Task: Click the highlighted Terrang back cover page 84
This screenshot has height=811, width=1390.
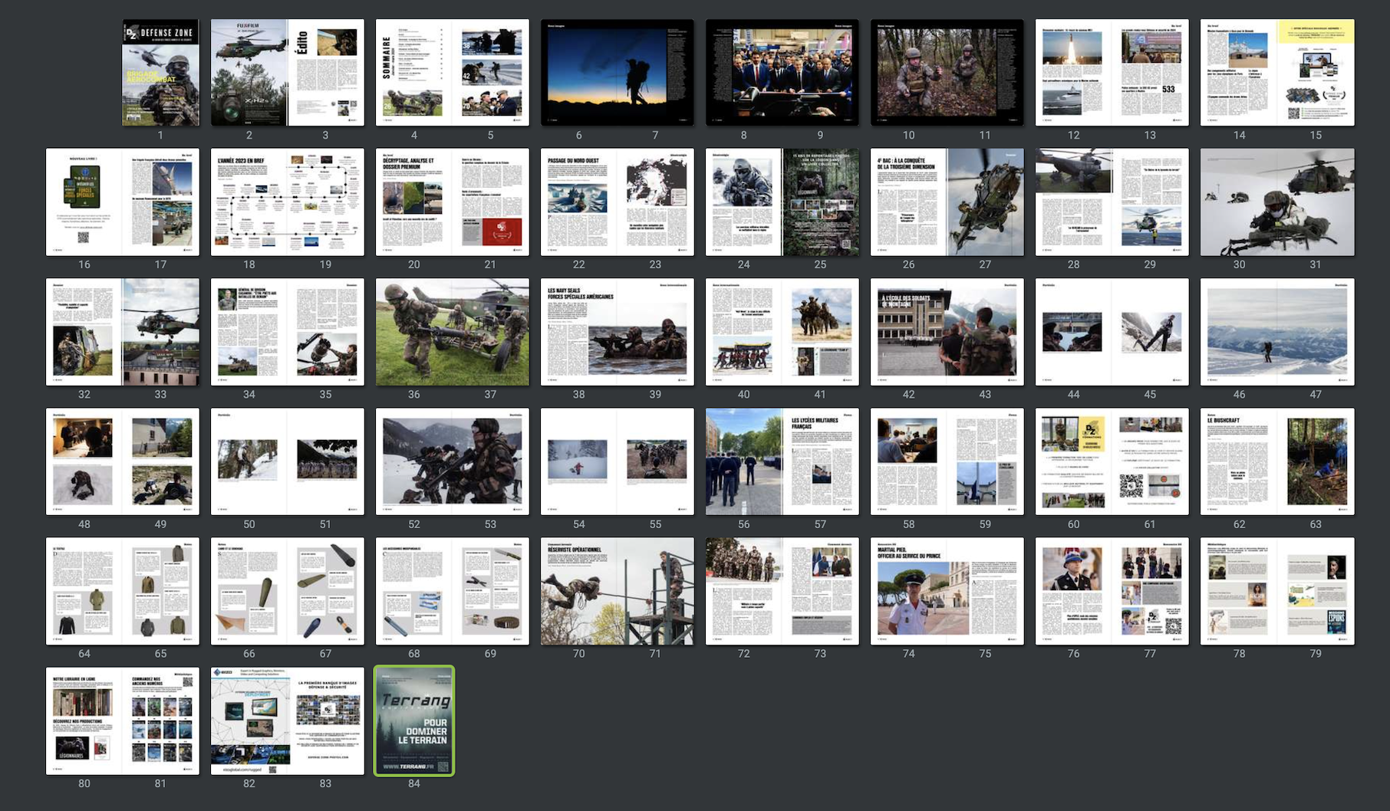Action: pyautogui.click(x=413, y=721)
